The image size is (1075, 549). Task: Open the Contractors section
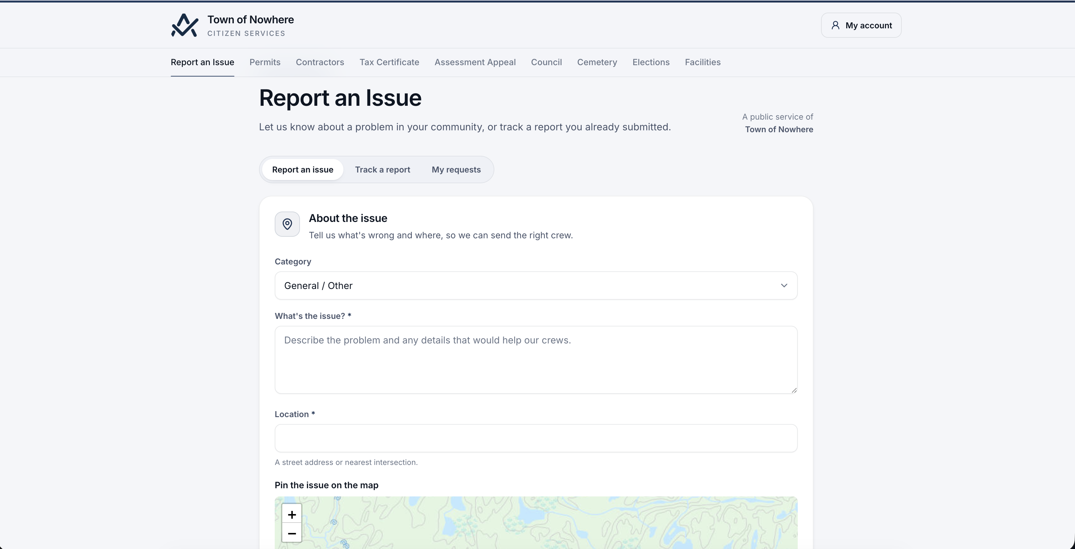(x=320, y=62)
